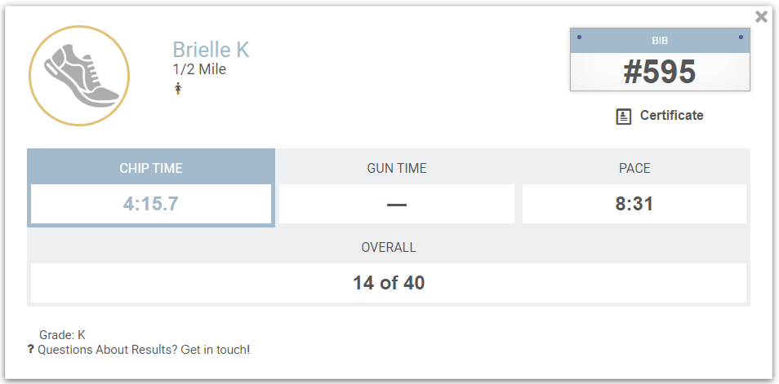The height and width of the screenshot is (384, 779).
Task: Click the question mark help icon
Action: click(x=31, y=350)
